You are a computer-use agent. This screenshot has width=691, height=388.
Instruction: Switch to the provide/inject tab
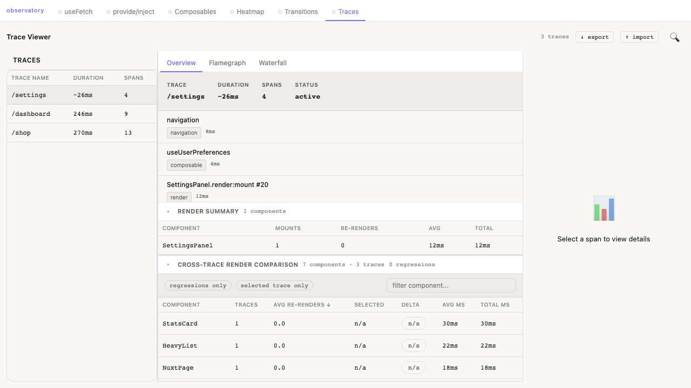coord(131,11)
